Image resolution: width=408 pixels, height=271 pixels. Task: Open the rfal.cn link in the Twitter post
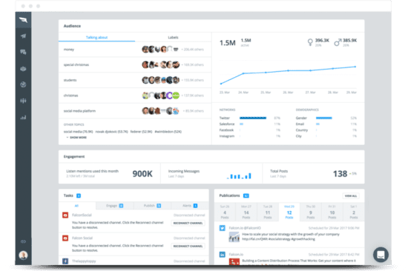point(254,239)
